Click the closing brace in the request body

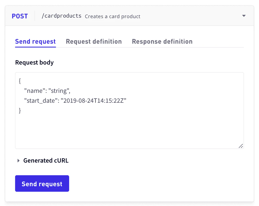[19, 110]
